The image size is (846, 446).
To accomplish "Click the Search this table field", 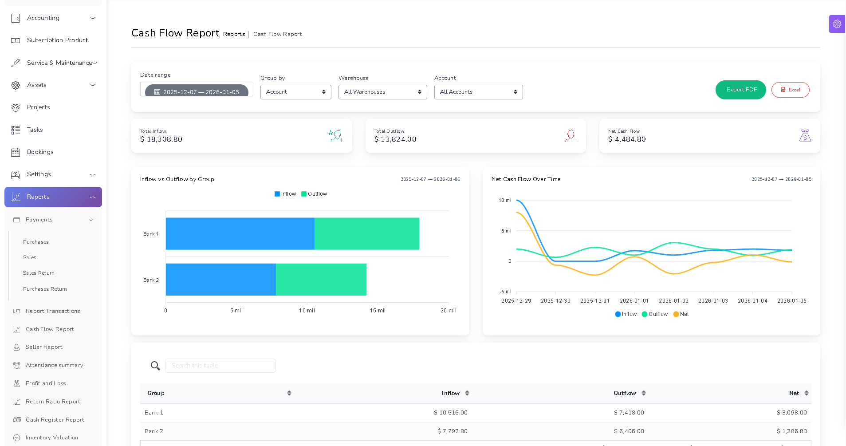I will tap(220, 366).
